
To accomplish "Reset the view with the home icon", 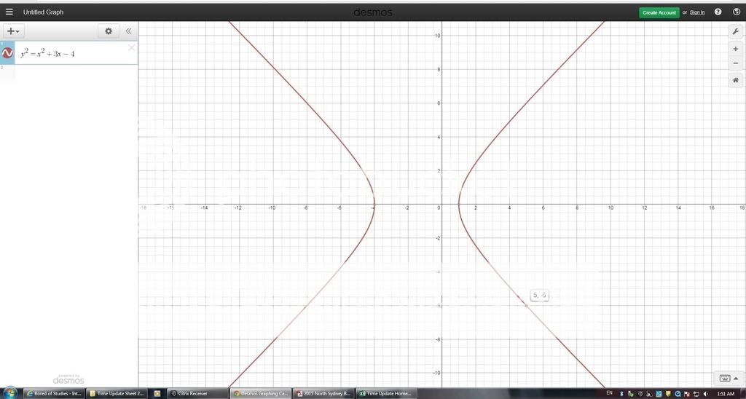I will pyautogui.click(x=736, y=80).
